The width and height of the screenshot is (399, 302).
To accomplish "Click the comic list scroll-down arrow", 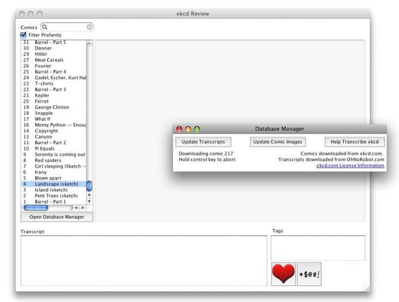I will click(89, 201).
